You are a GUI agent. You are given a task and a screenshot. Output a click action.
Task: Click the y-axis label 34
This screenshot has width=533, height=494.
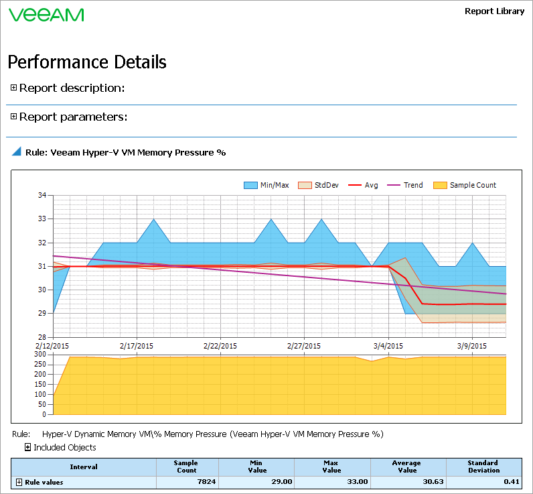[42, 195]
